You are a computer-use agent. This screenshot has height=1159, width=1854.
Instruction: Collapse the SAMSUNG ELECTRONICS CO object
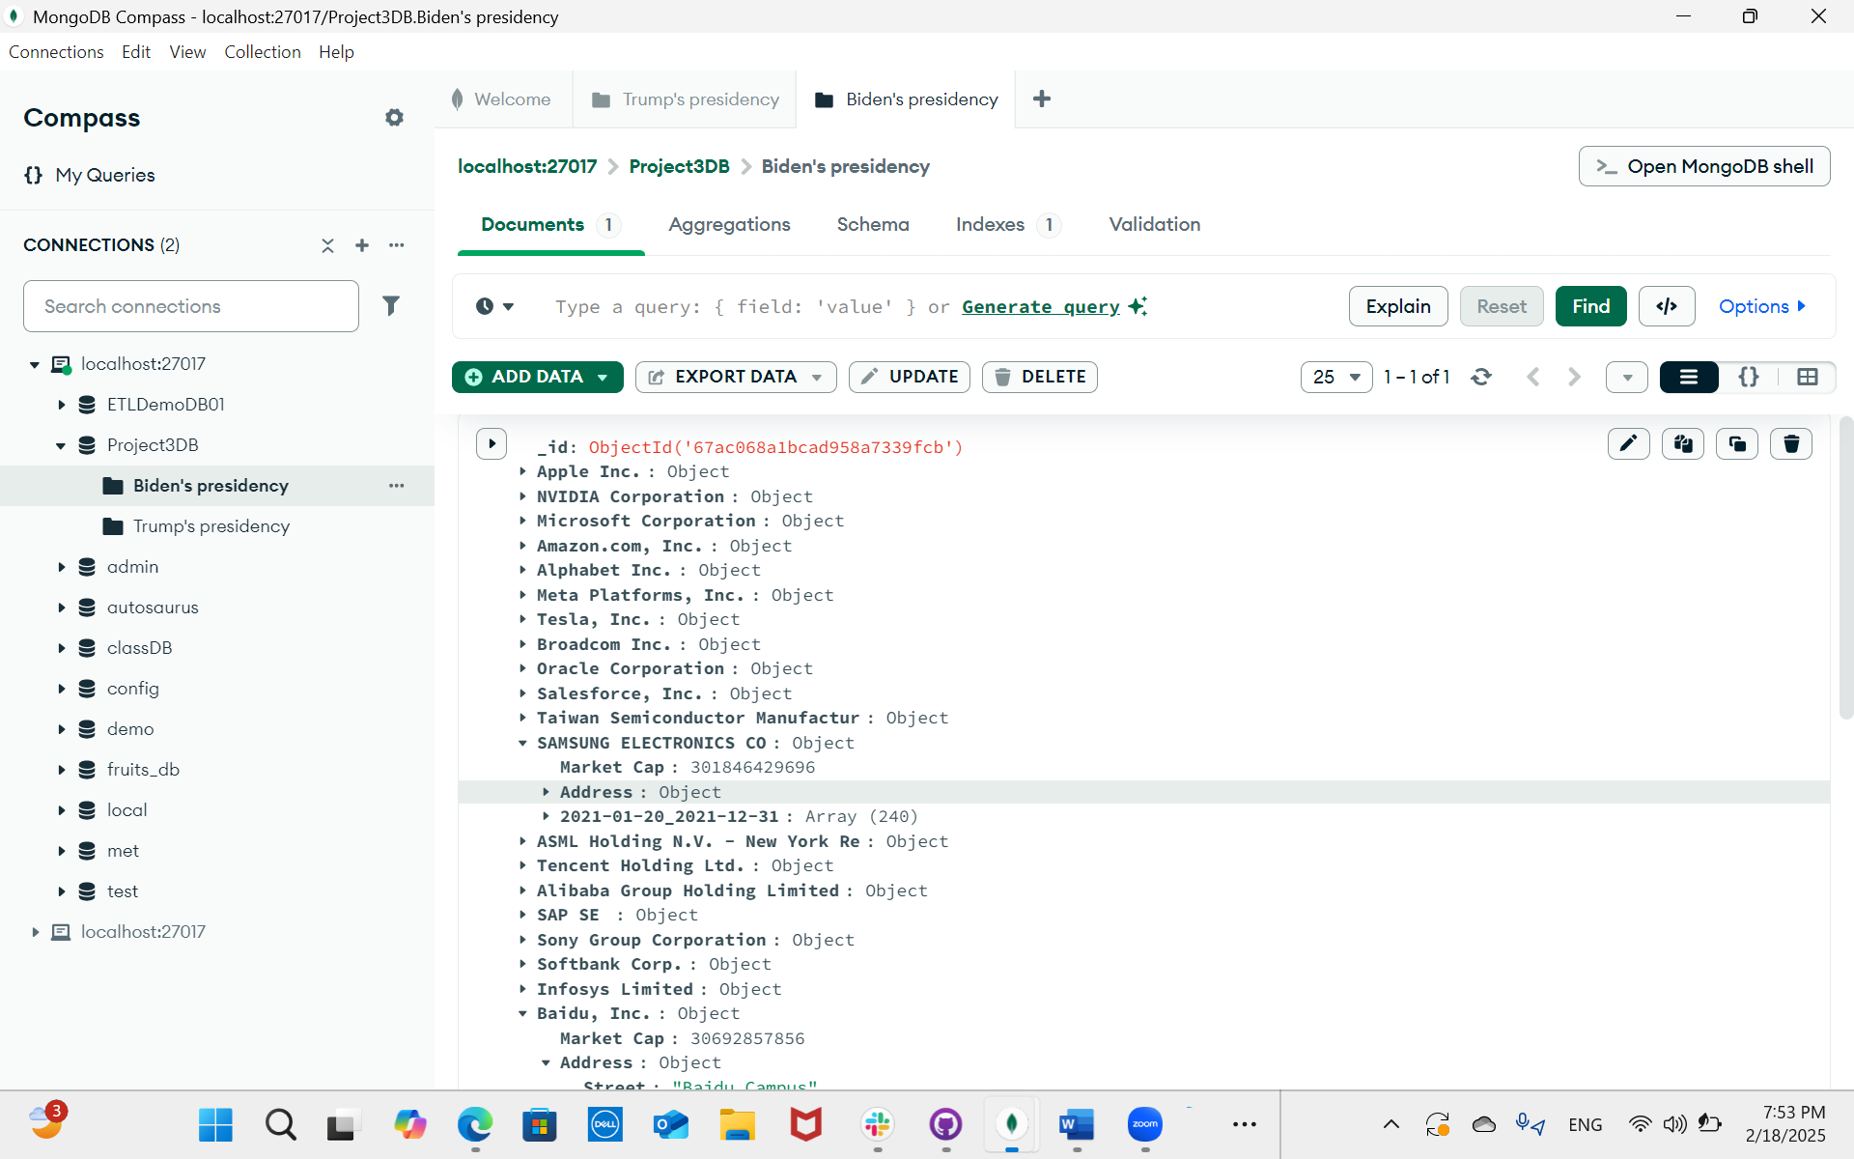pyautogui.click(x=522, y=743)
